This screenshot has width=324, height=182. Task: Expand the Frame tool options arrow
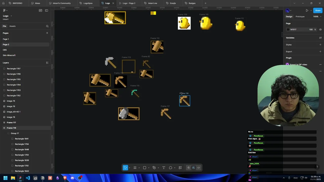point(139,168)
